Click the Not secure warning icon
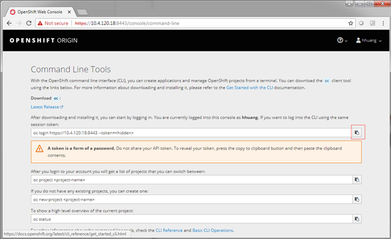Viewport: 391px width, 239px height. [40, 23]
